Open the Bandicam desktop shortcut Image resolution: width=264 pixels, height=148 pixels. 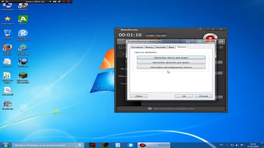point(7,105)
